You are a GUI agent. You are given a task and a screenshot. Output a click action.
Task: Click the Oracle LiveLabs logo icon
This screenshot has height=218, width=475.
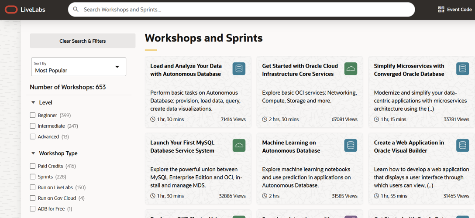[x=11, y=10]
